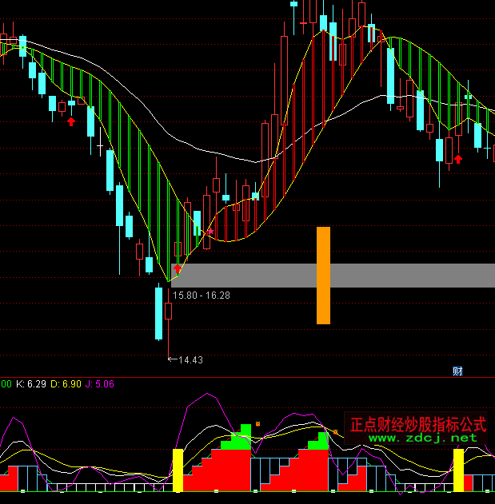Click the tall orange vertical bar

323,276
